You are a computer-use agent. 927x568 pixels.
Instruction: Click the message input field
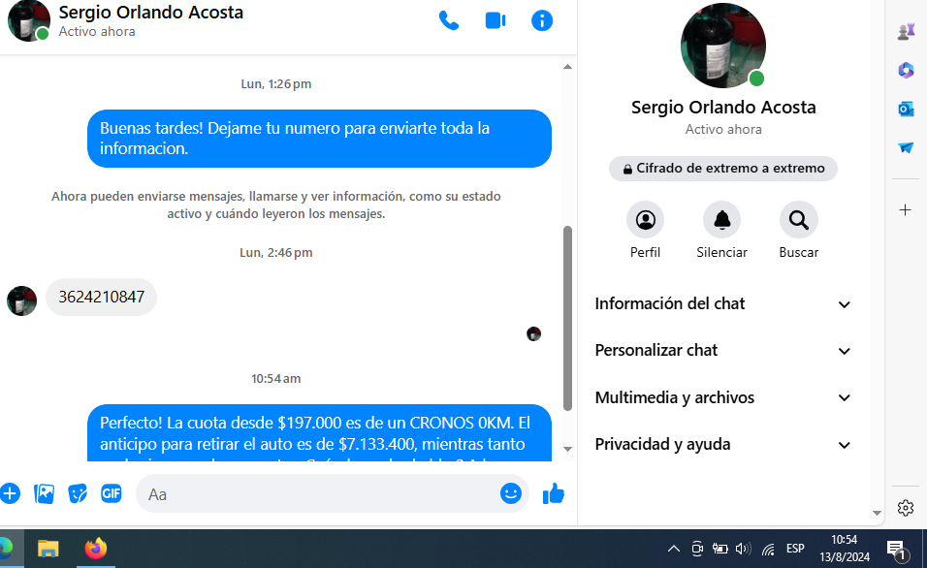[x=320, y=494]
